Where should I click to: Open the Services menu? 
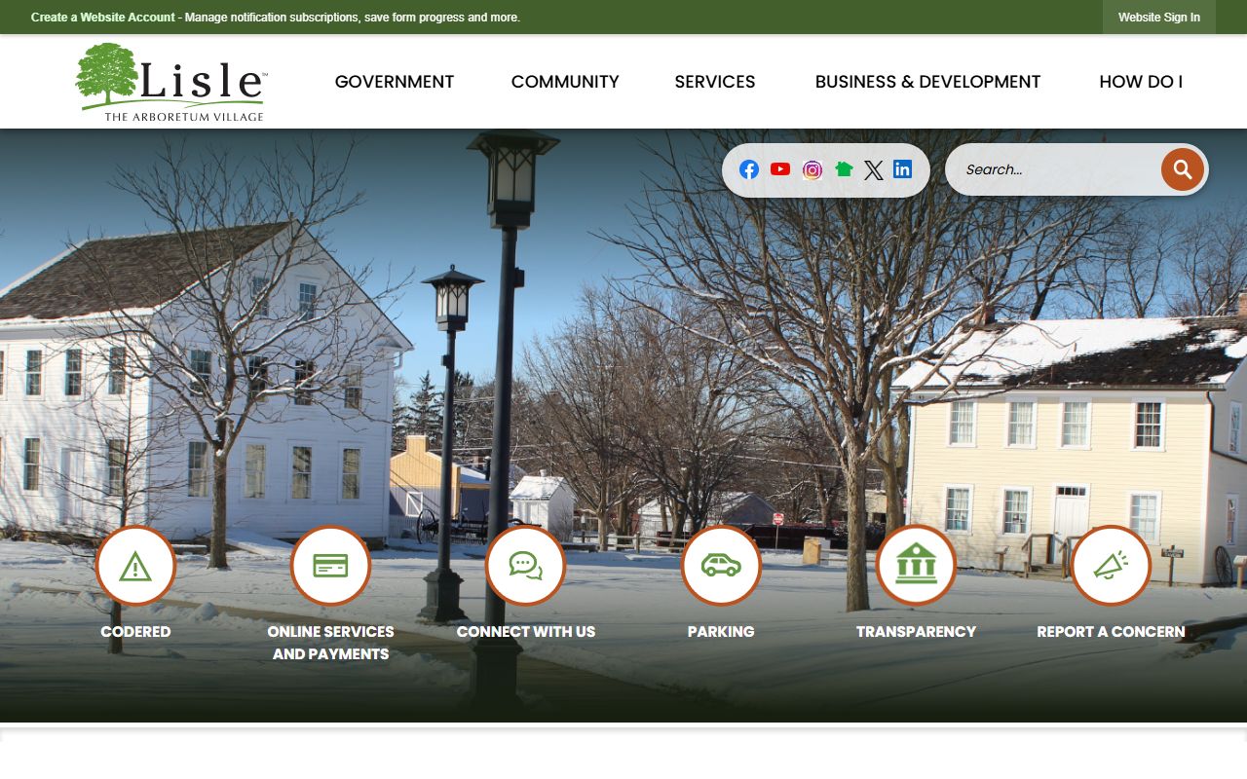pos(715,82)
